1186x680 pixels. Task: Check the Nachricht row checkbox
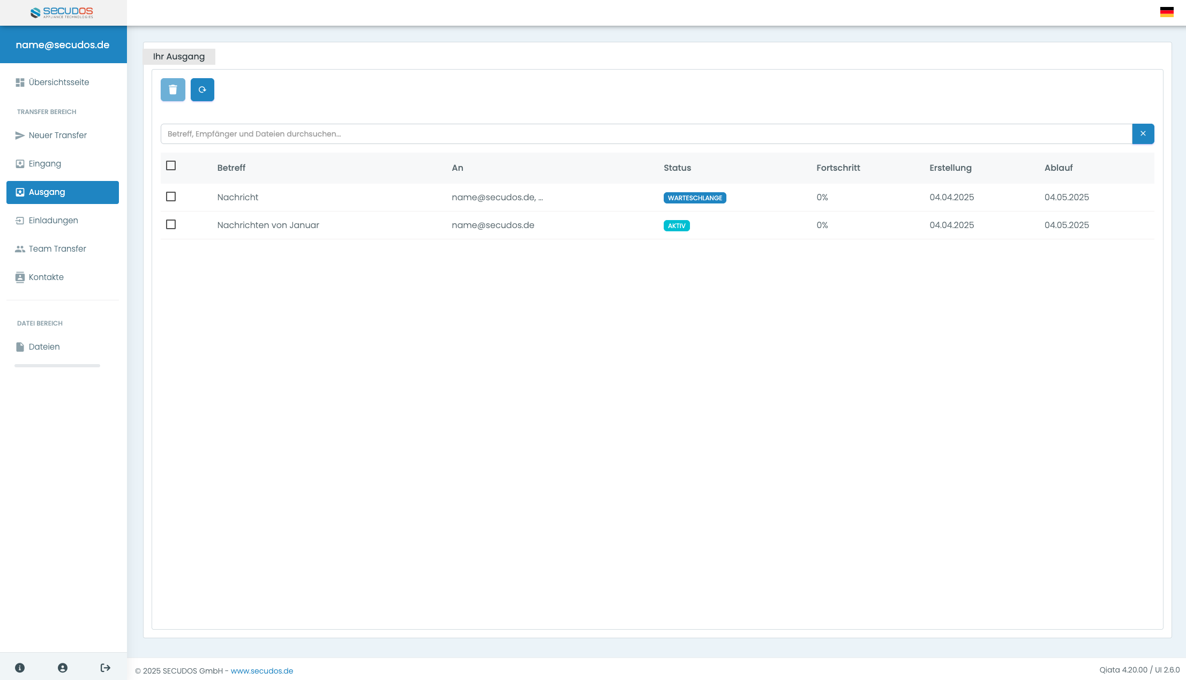[x=171, y=197]
